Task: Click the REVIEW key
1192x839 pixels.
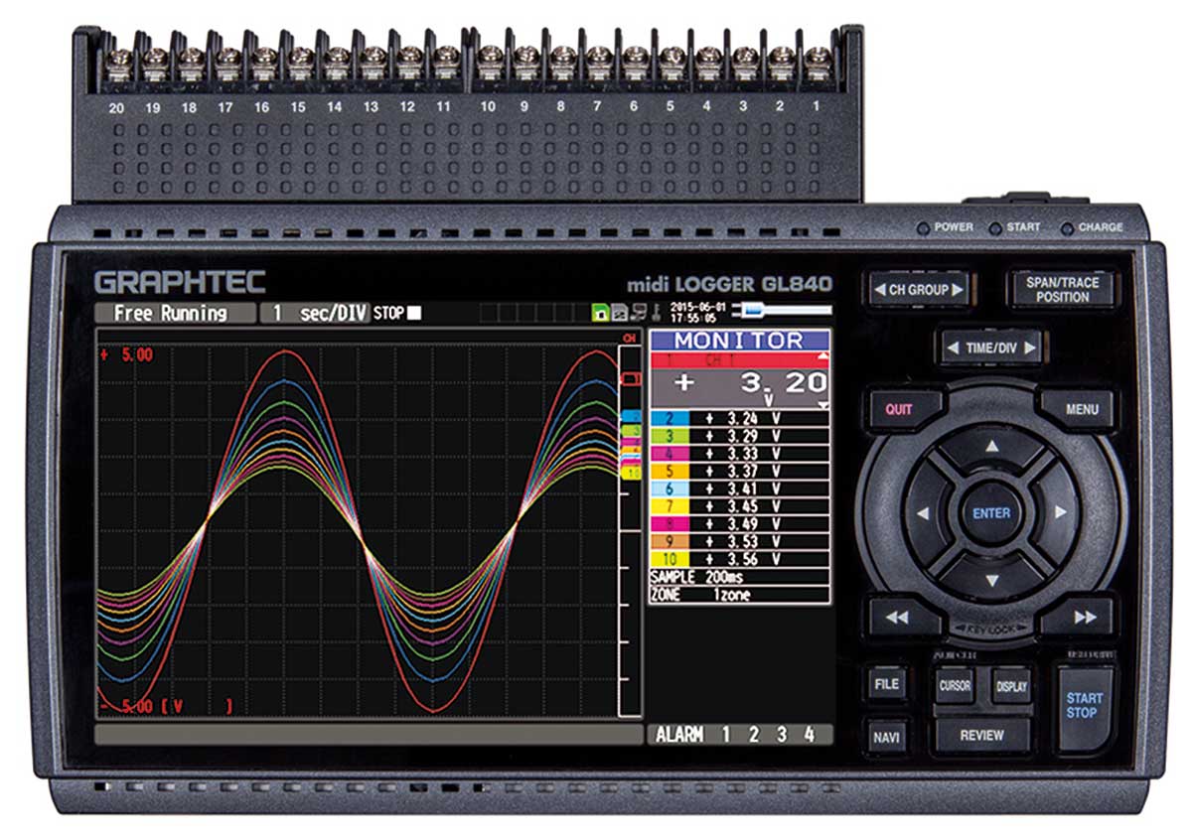Action: click(x=981, y=736)
